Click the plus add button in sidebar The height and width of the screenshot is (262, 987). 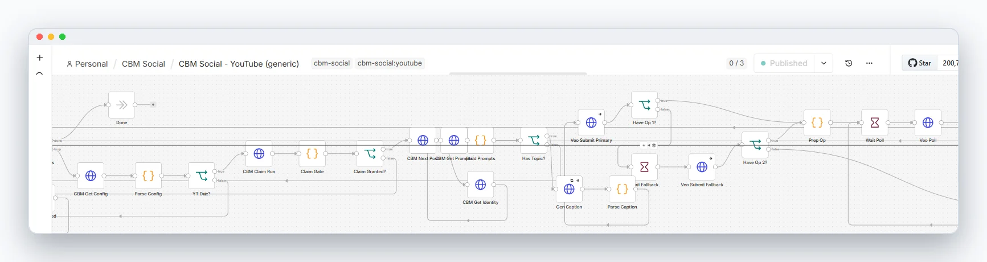39,58
